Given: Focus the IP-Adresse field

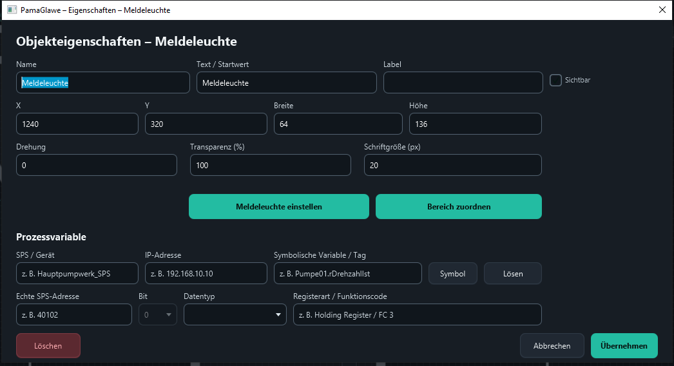Looking at the screenshot, I should point(206,273).
